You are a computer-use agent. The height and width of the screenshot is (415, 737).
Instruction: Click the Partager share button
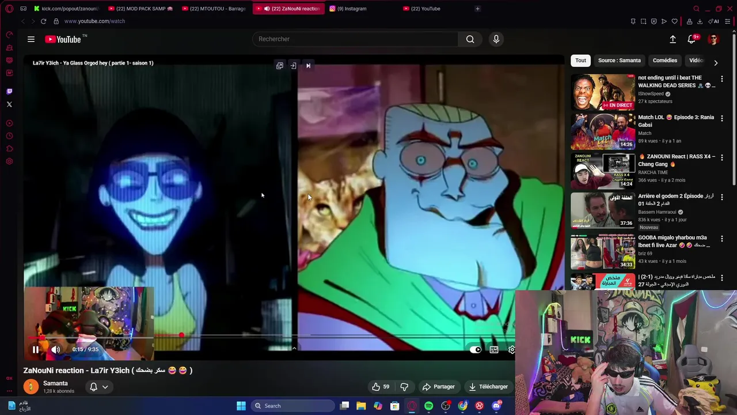coord(439,387)
